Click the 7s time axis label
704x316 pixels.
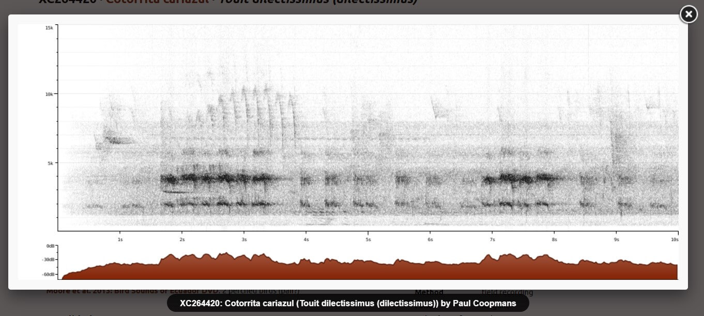pos(492,240)
